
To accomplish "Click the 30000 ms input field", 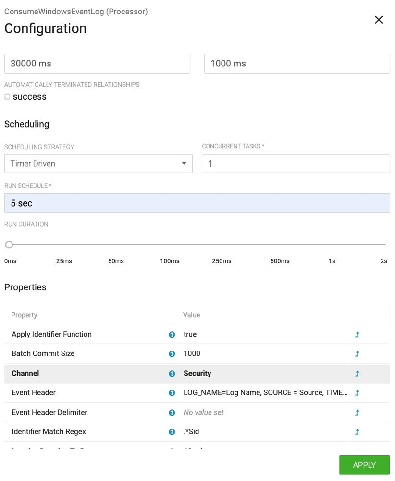I will point(97,64).
